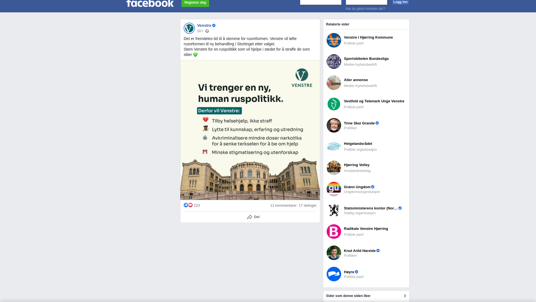
Task: Open Aller annonse avatar
Action: pyautogui.click(x=334, y=83)
